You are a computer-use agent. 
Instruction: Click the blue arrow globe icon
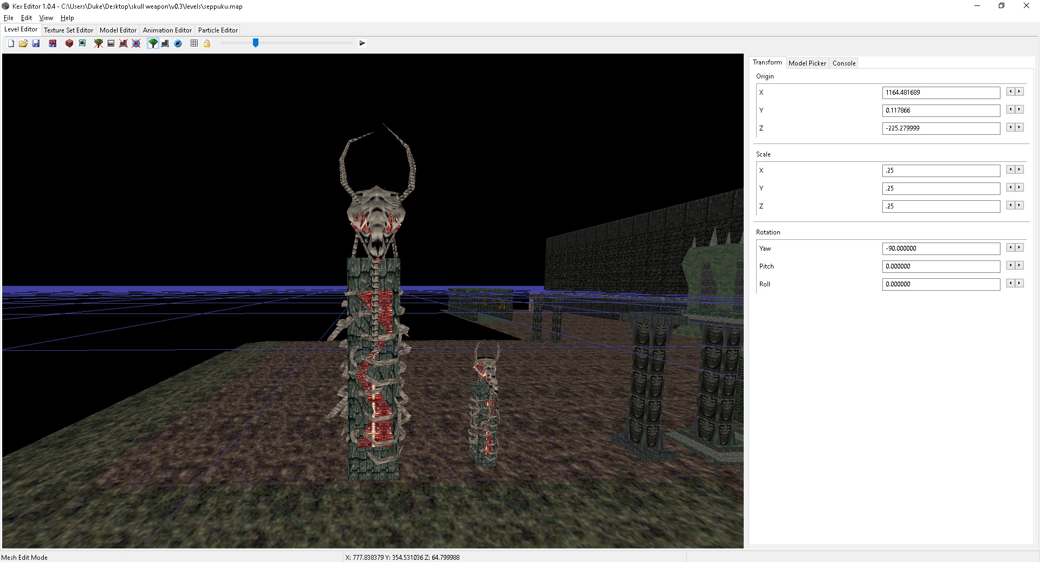[178, 43]
